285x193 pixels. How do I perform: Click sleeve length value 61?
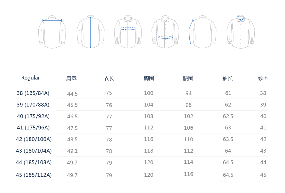(x=228, y=93)
